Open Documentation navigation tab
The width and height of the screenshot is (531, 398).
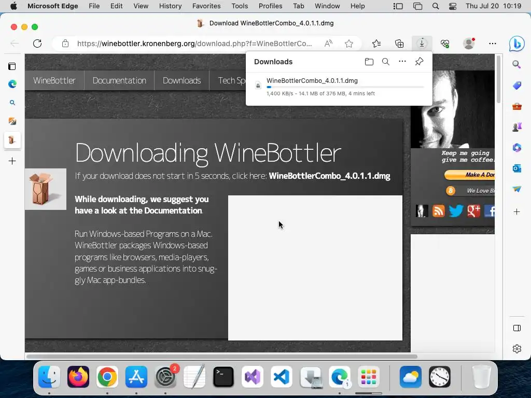click(119, 80)
